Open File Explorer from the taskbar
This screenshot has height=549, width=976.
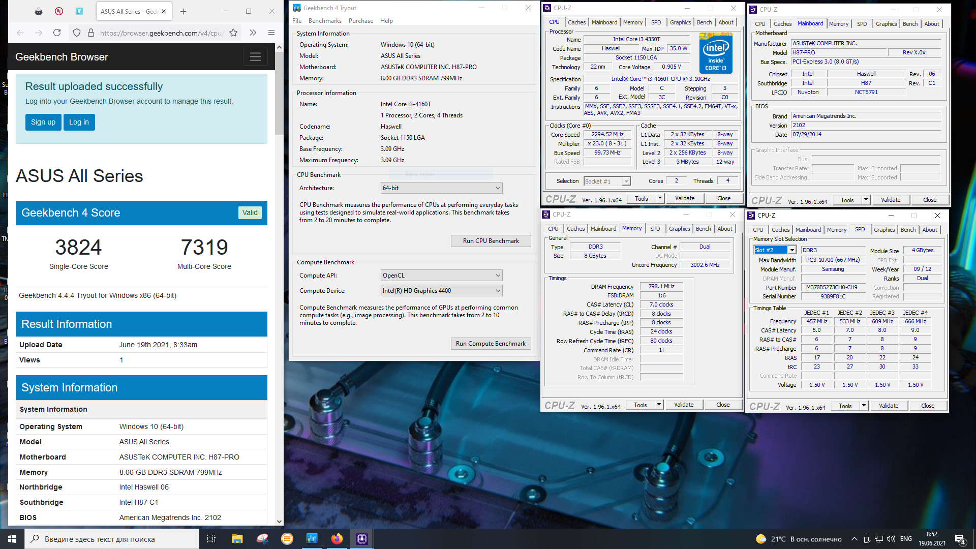[237, 539]
